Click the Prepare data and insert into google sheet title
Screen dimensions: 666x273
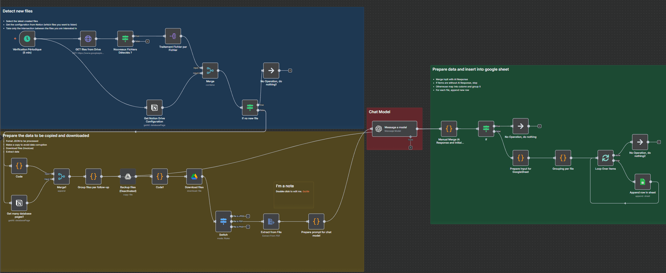tap(471, 69)
